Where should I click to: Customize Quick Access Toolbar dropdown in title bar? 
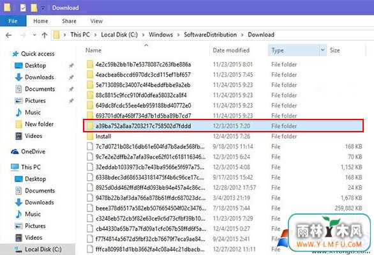click(x=43, y=8)
